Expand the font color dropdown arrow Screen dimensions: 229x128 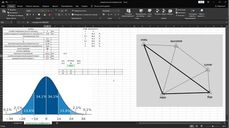(52, 15)
